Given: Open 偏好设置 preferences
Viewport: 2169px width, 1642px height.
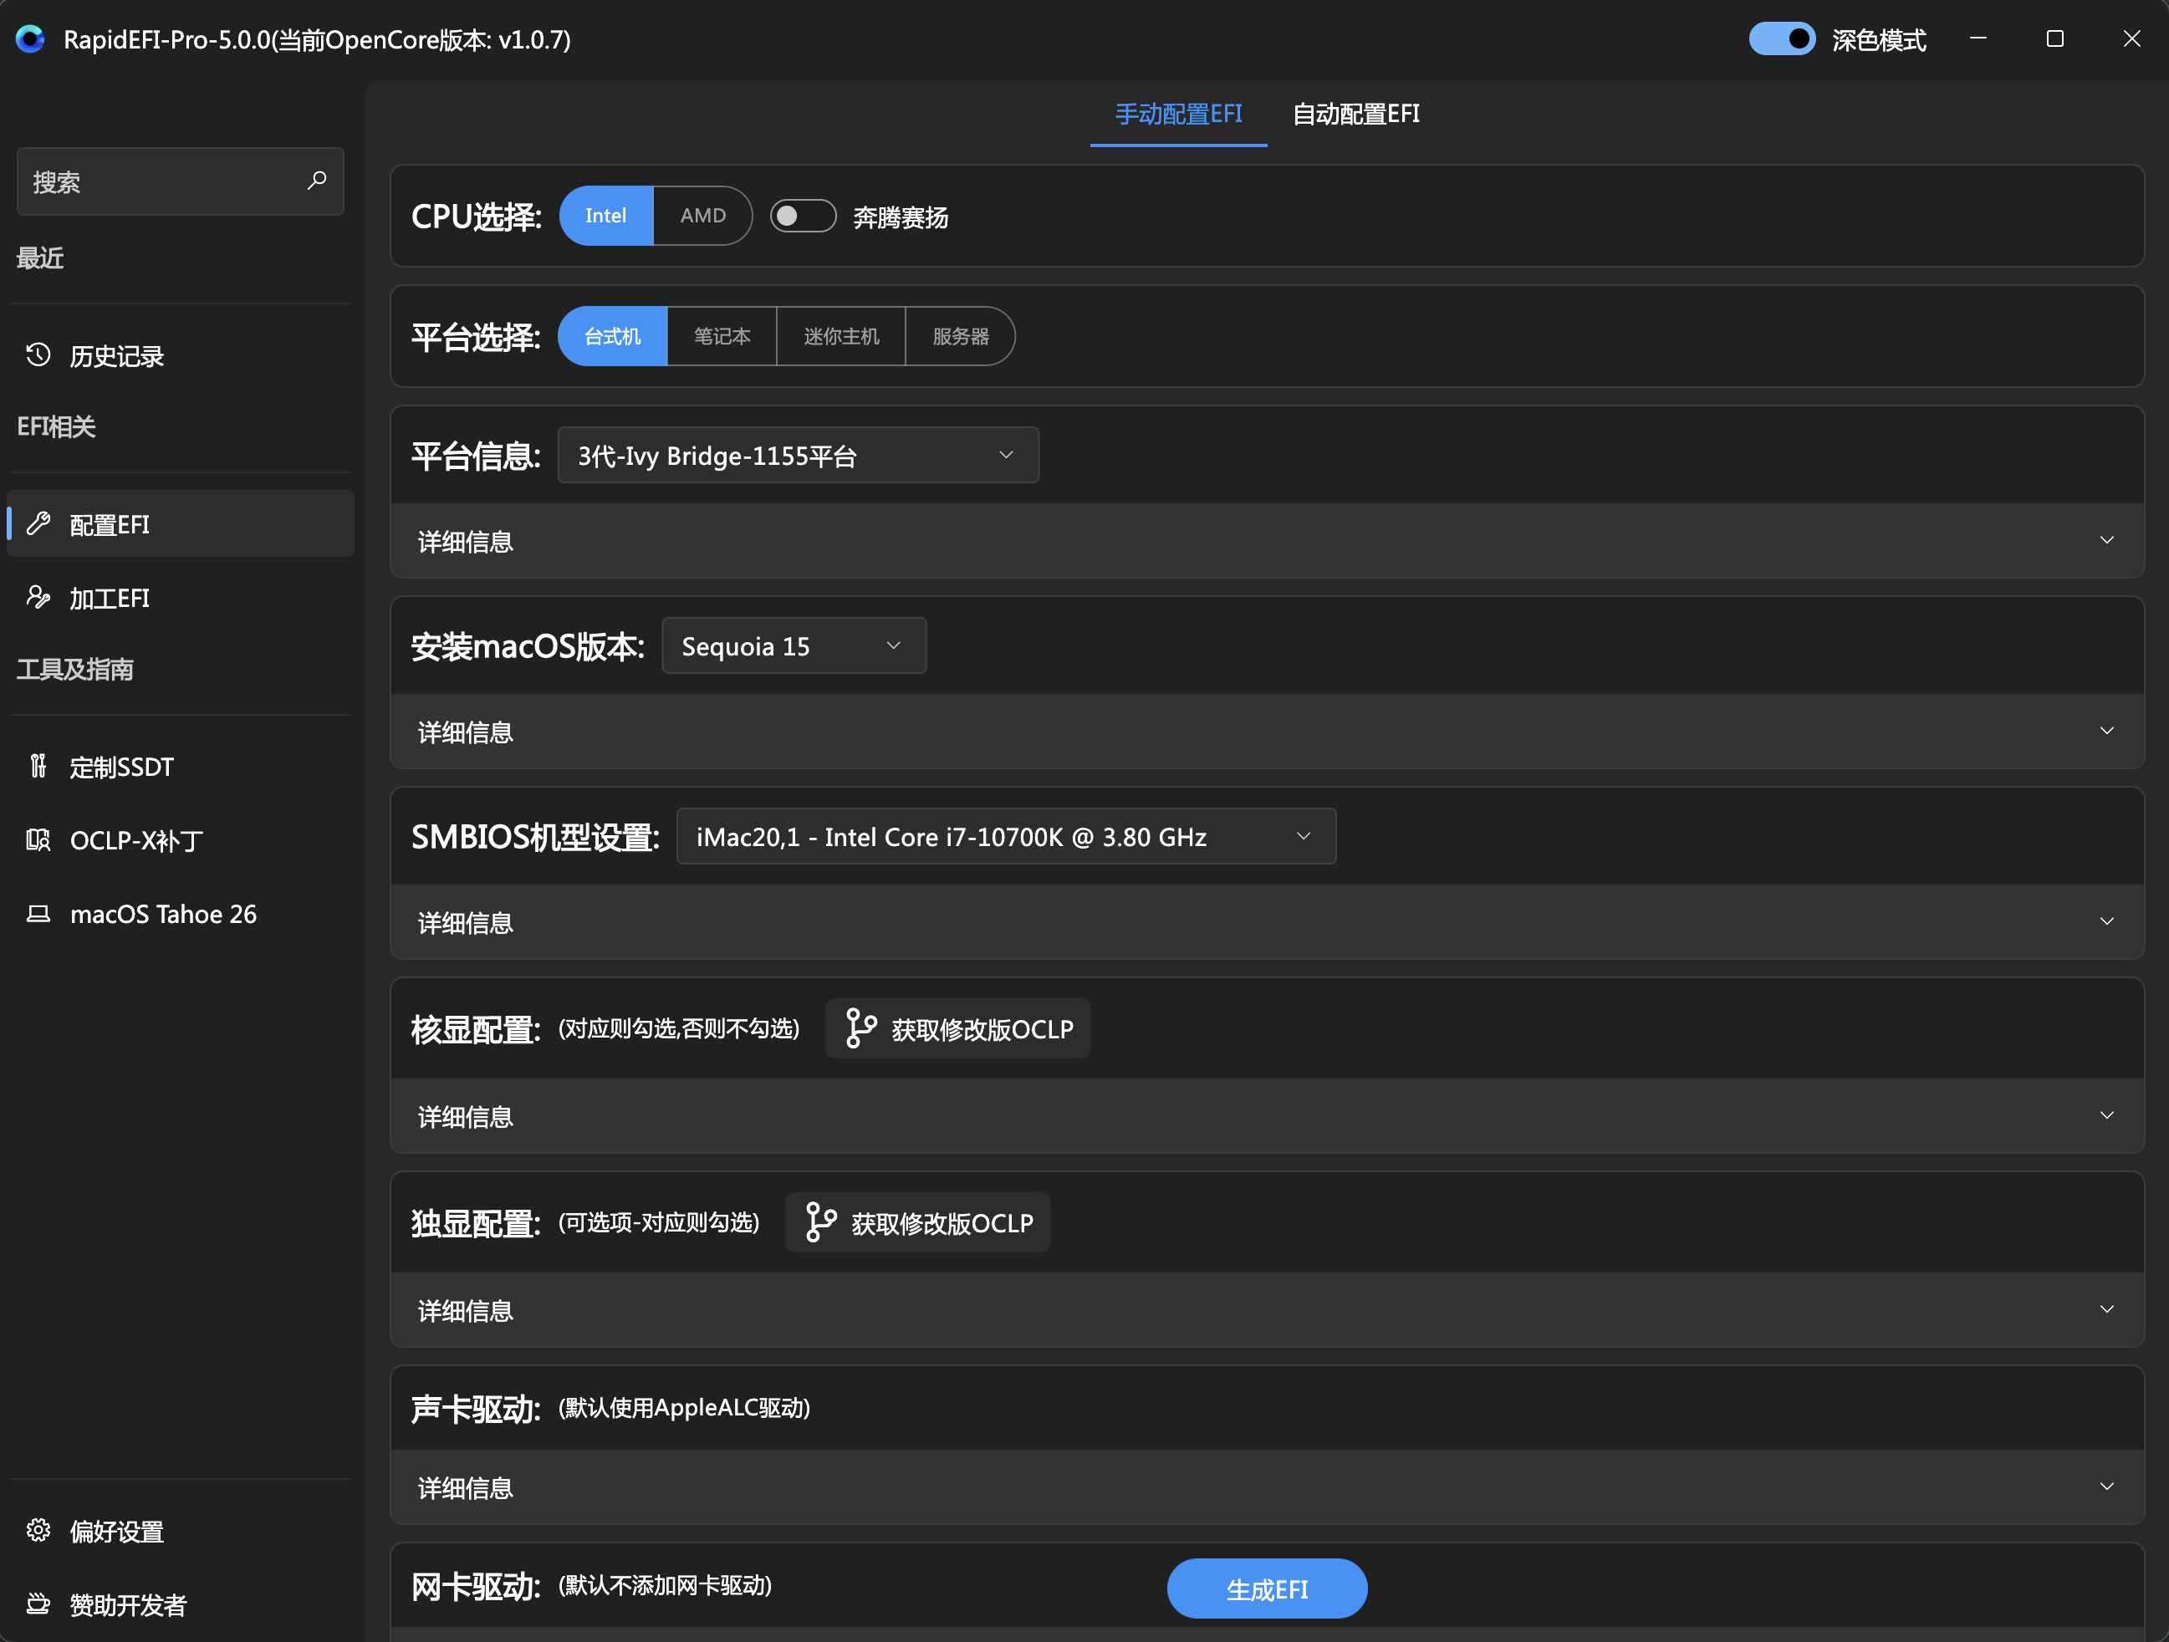Looking at the screenshot, I should click(x=181, y=1530).
